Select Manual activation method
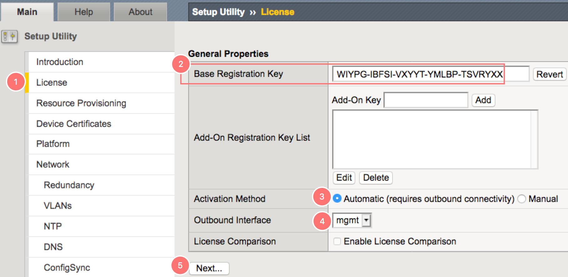This screenshot has height=277, width=568. (522, 199)
